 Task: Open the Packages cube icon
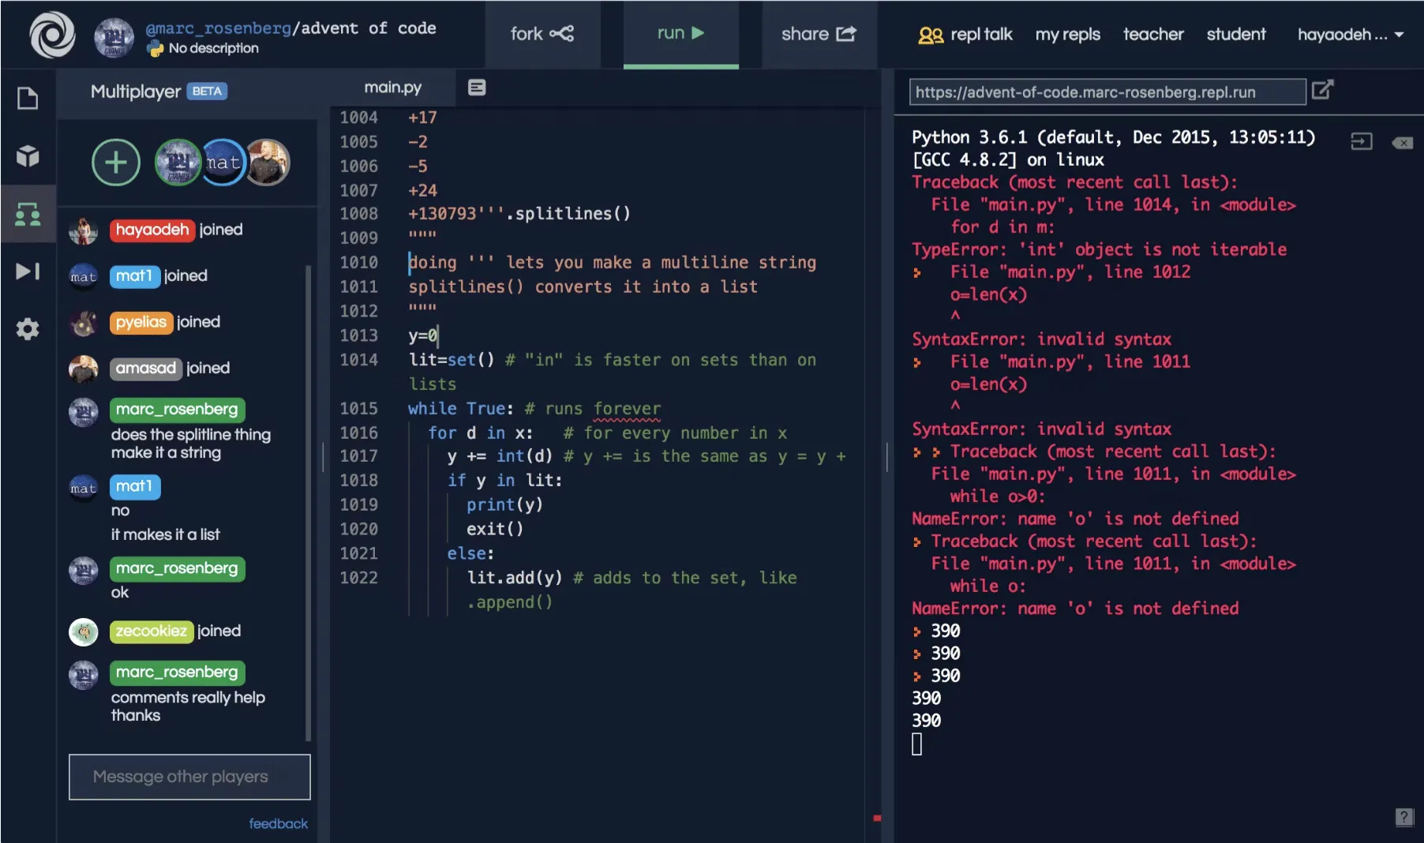28,156
